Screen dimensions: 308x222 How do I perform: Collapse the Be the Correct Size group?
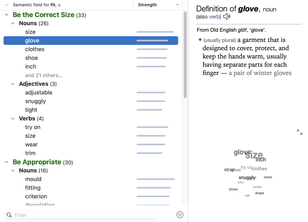(x=7, y=15)
